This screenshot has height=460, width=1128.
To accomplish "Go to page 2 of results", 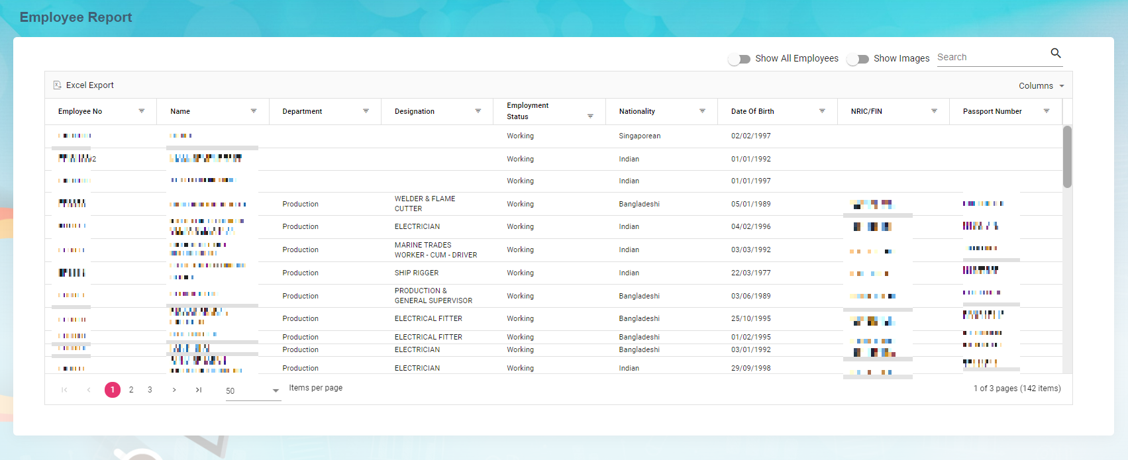I will 131,390.
